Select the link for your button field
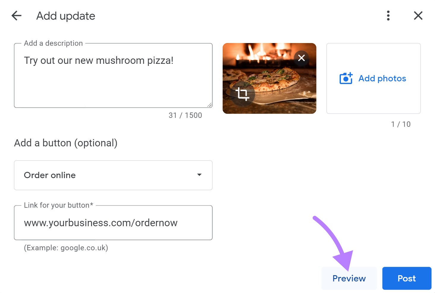435x293 pixels. pyautogui.click(x=113, y=223)
